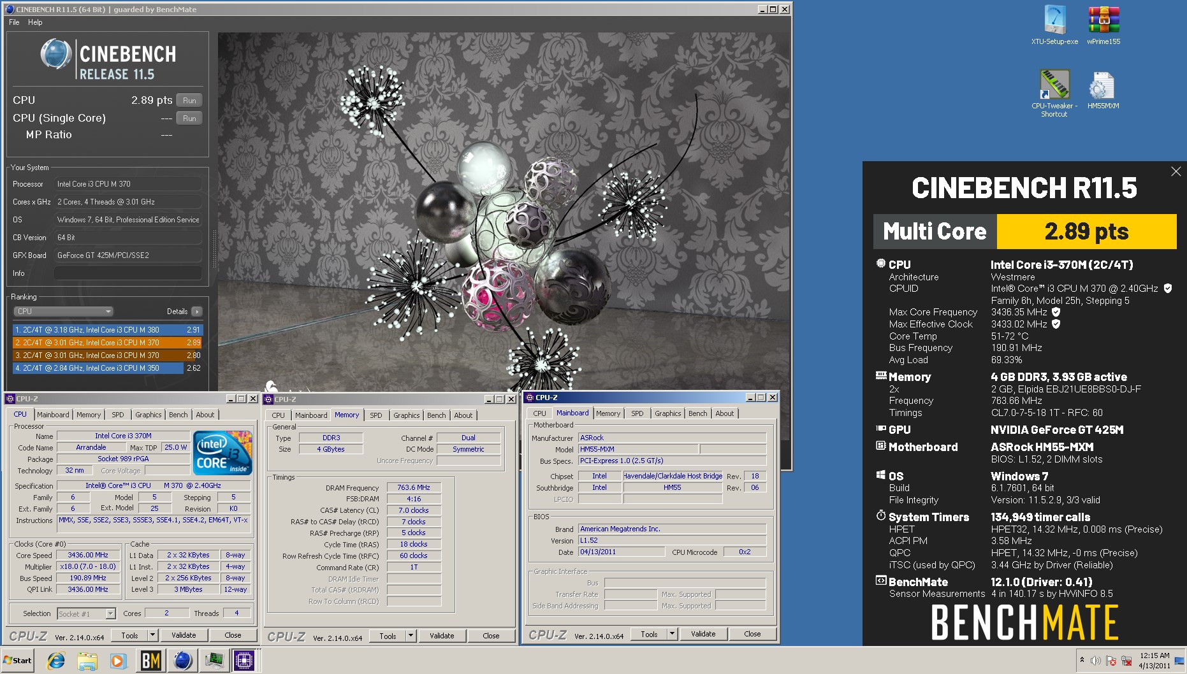Open Windows Explorer folder icon in taskbar

[x=87, y=661]
